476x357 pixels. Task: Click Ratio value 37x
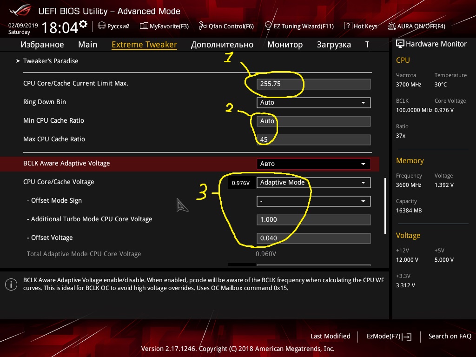coord(401,136)
